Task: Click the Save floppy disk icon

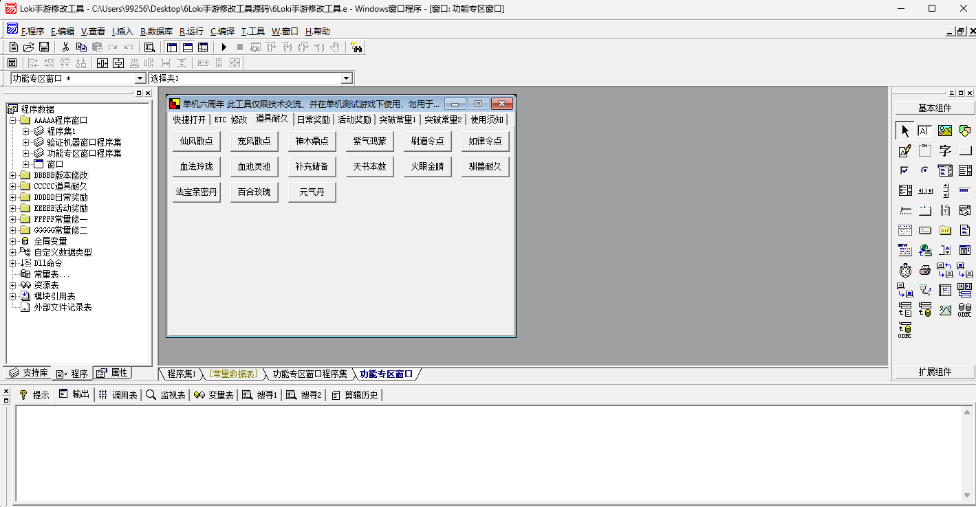Action: (44, 47)
